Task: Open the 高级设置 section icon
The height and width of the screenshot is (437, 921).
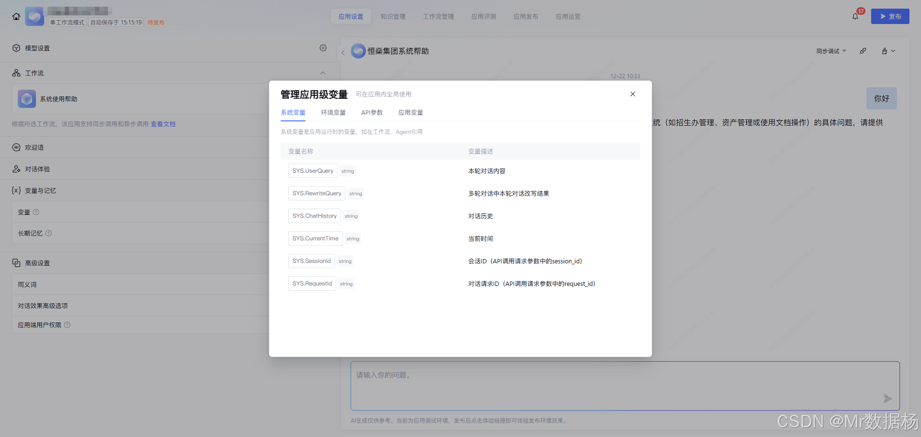Action: pyautogui.click(x=16, y=262)
